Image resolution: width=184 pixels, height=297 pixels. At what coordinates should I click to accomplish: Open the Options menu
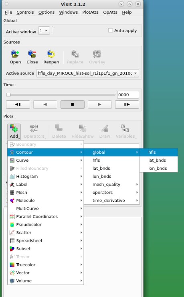click(x=47, y=12)
